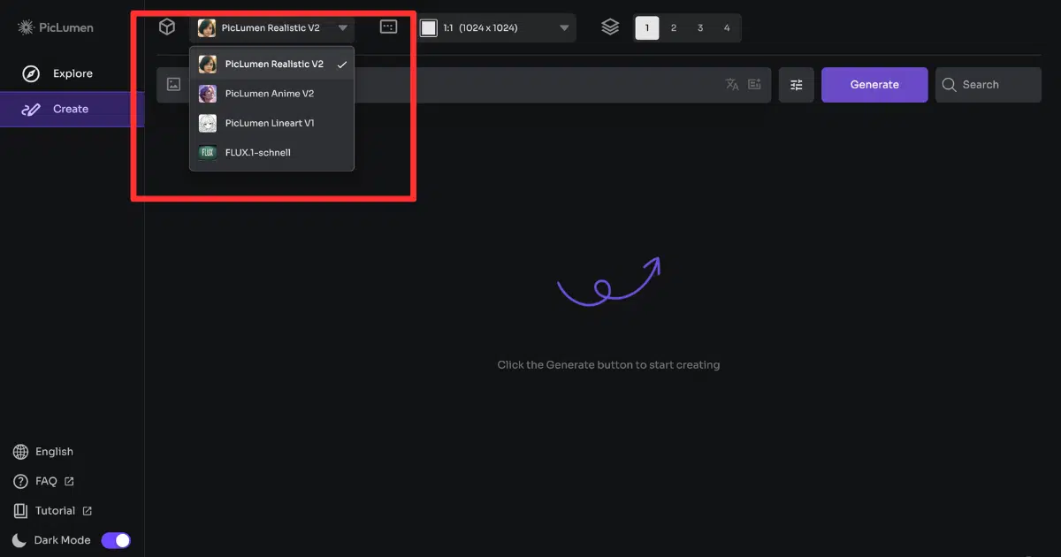1061x557 pixels.
Task: Choose PicLumen Anime V2 model
Action: (x=271, y=93)
